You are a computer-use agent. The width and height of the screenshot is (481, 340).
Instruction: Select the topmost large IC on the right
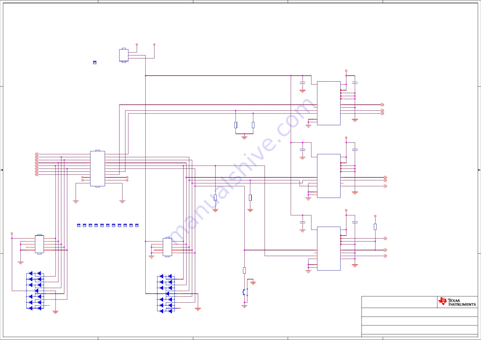329,103
